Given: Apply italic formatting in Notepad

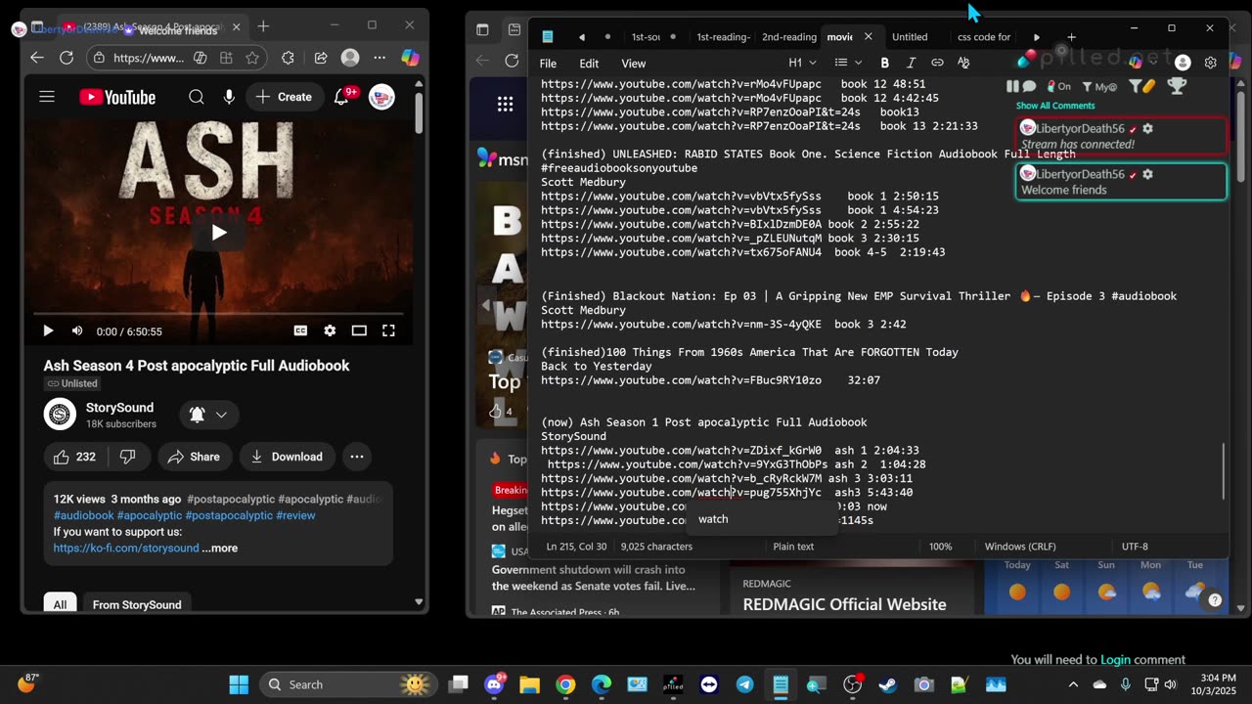Looking at the screenshot, I should click(911, 63).
